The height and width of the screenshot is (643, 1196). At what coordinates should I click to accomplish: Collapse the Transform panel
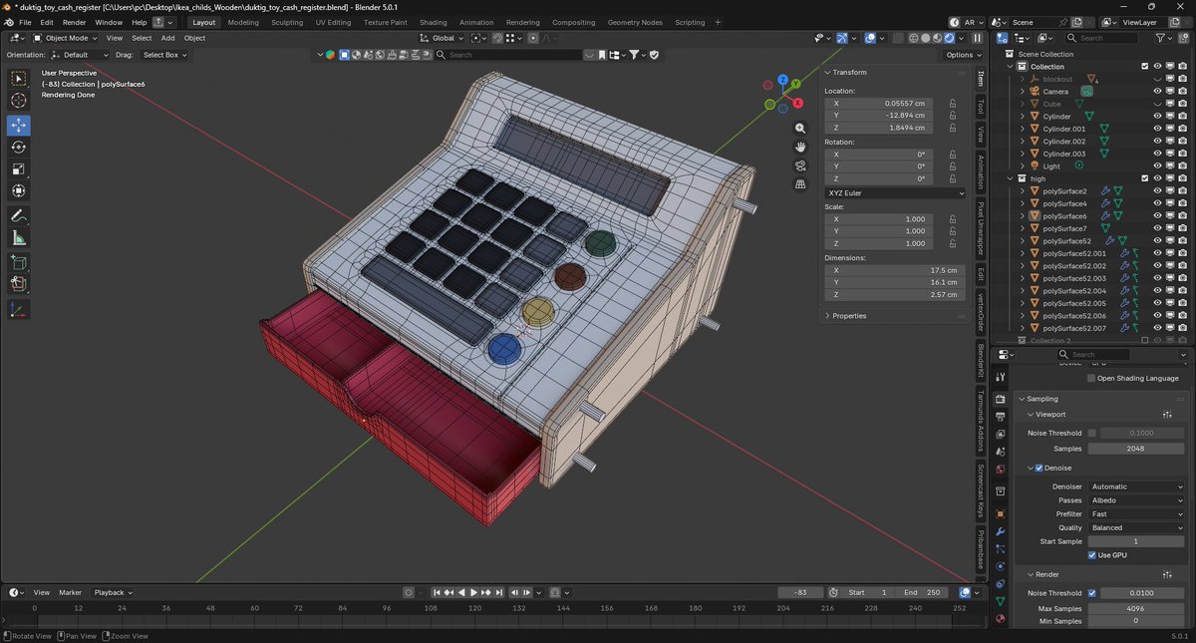[x=849, y=72]
